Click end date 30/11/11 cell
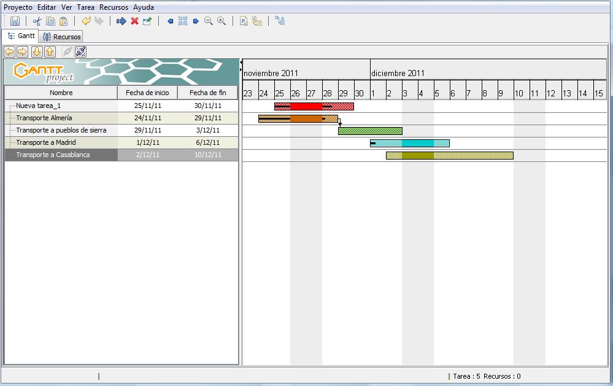613x386 pixels. [207, 106]
